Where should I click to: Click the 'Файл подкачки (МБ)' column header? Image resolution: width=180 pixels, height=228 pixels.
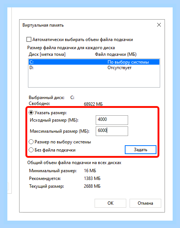tap(116, 54)
